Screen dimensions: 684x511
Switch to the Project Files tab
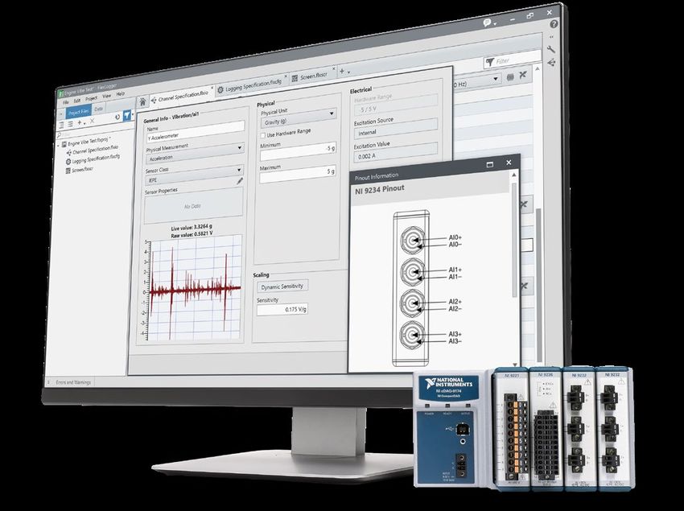click(x=79, y=112)
